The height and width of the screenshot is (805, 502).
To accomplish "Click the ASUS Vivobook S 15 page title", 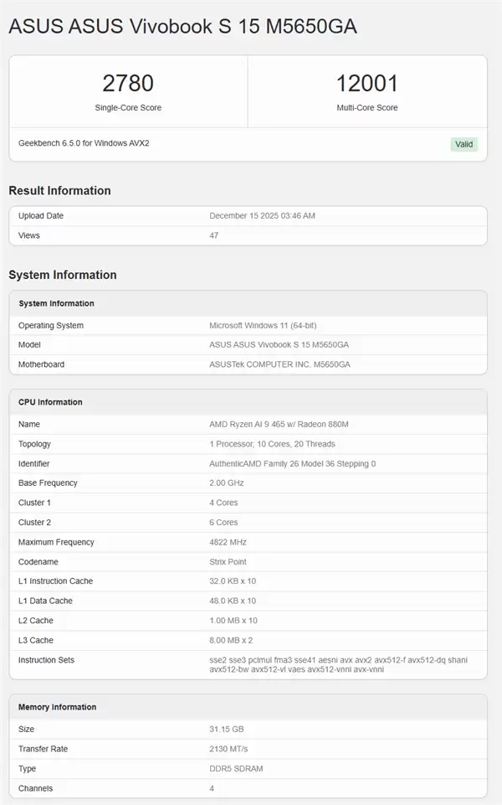I will [182, 27].
